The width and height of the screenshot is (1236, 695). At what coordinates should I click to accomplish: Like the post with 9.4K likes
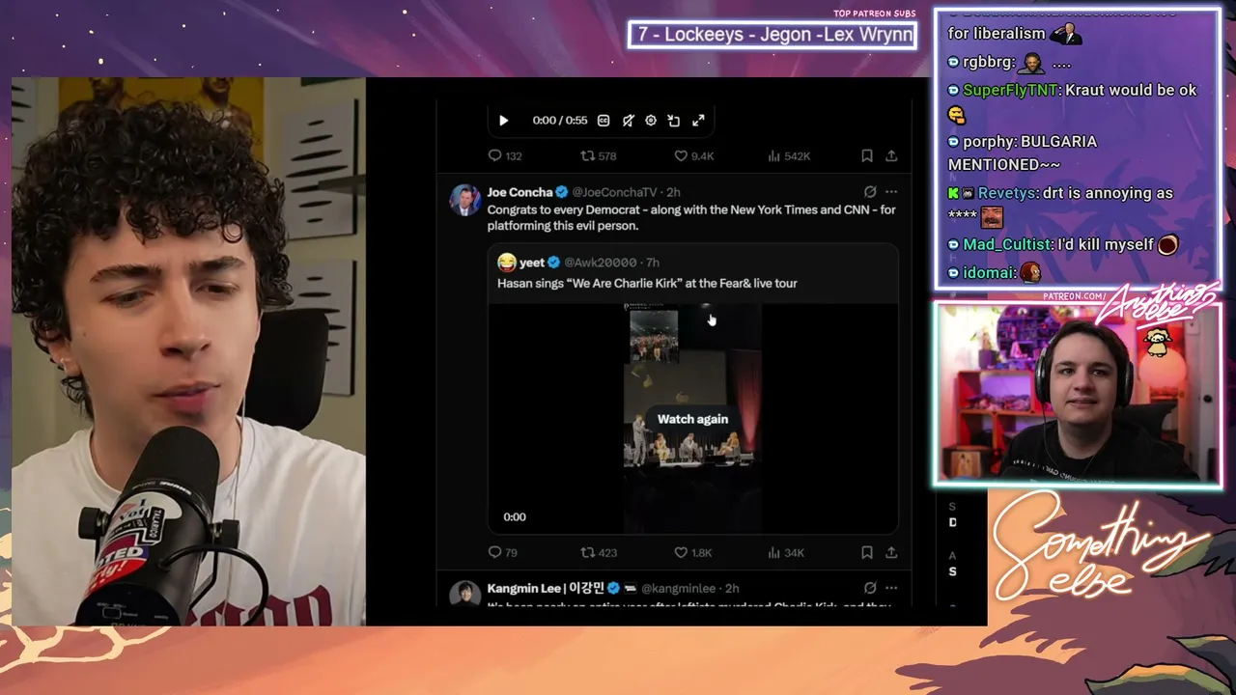click(x=693, y=155)
